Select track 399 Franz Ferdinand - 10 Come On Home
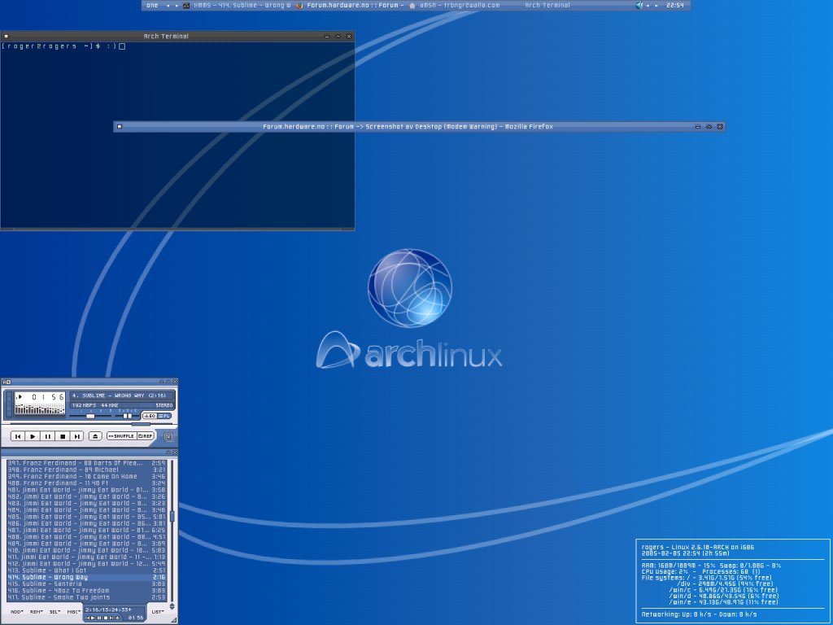The width and height of the screenshot is (833, 625). point(86,477)
